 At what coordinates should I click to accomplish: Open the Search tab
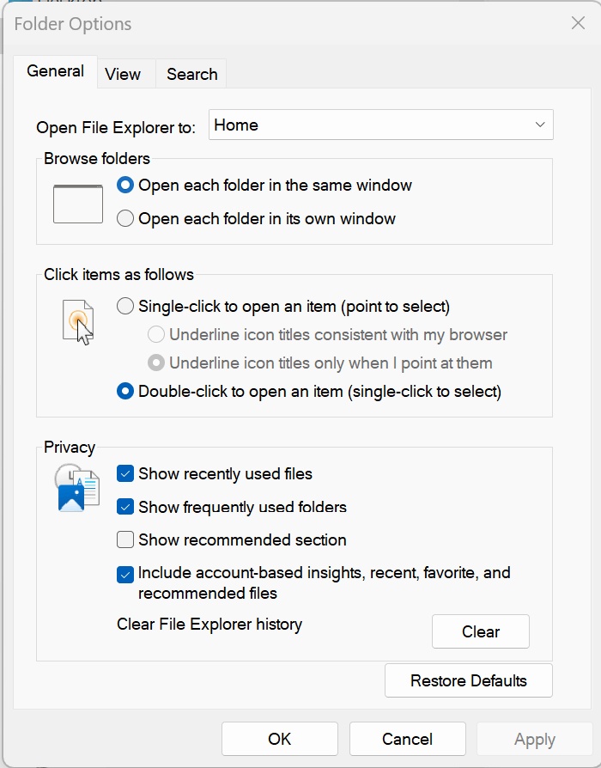191,74
